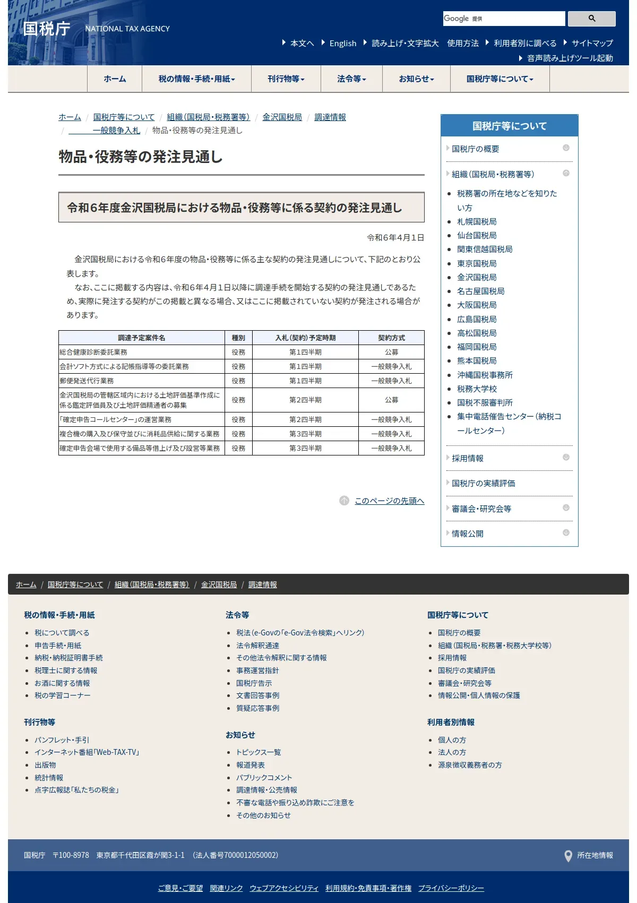Open 国税庁告示 footer link

click(x=254, y=683)
